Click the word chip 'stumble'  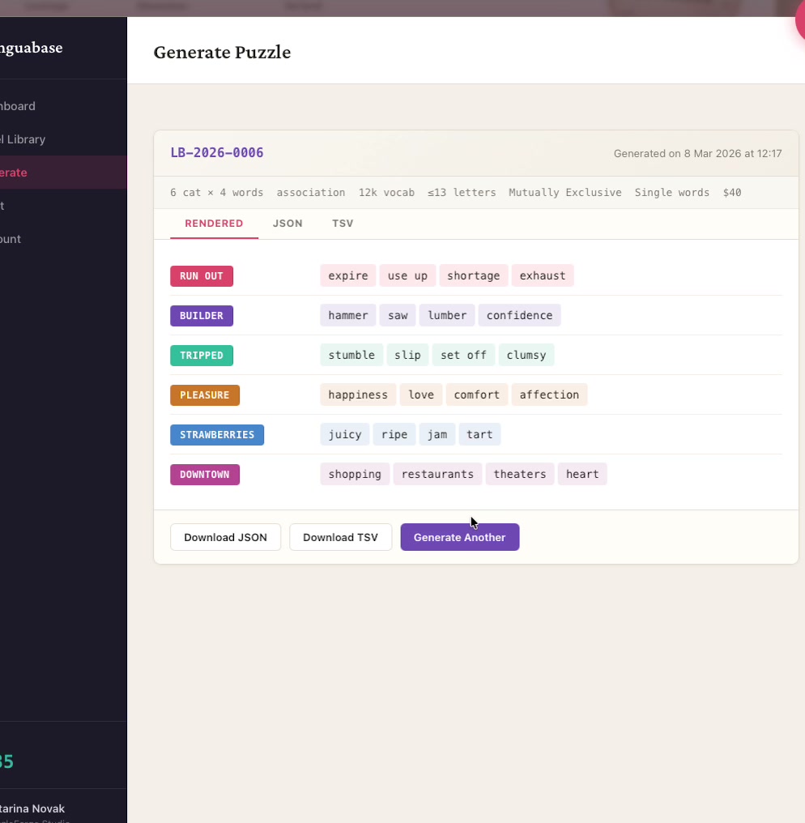(x=351, y=355)
